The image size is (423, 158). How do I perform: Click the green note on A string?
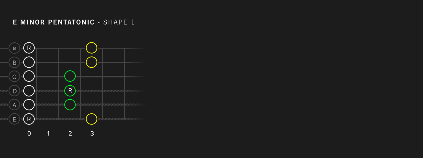[70, 105]
